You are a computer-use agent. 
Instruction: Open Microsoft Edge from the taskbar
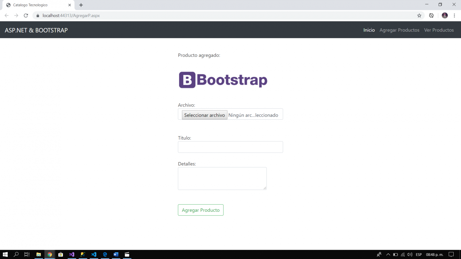tap(105, 254)
